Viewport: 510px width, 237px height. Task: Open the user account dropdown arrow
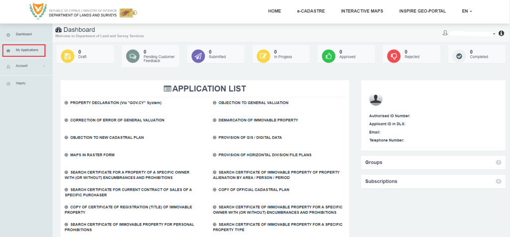(494, 34)
